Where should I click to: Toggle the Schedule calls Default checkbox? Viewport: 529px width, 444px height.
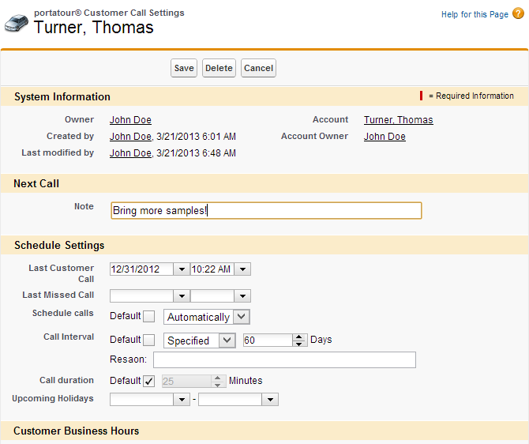pyautogui.click(x=148, y=317)
